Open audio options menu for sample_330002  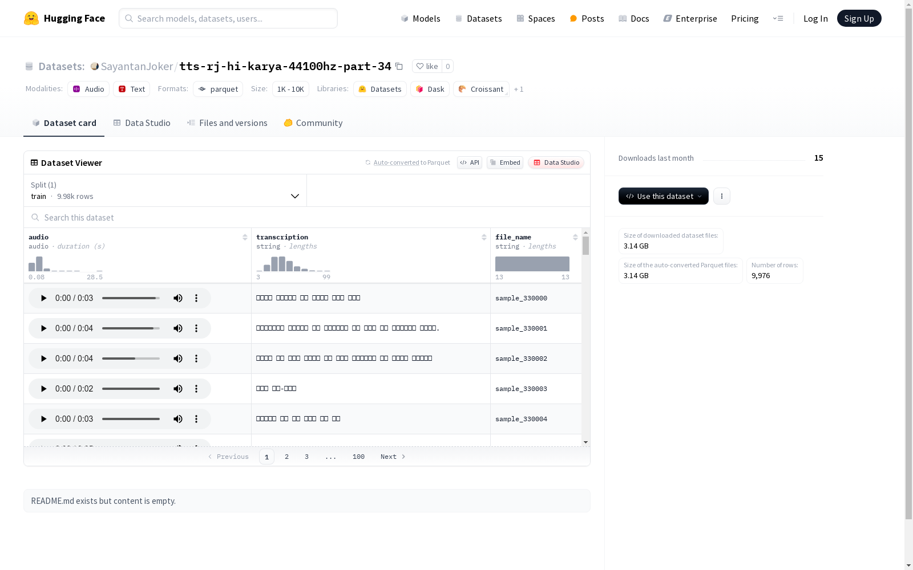(x=196, y=359)
